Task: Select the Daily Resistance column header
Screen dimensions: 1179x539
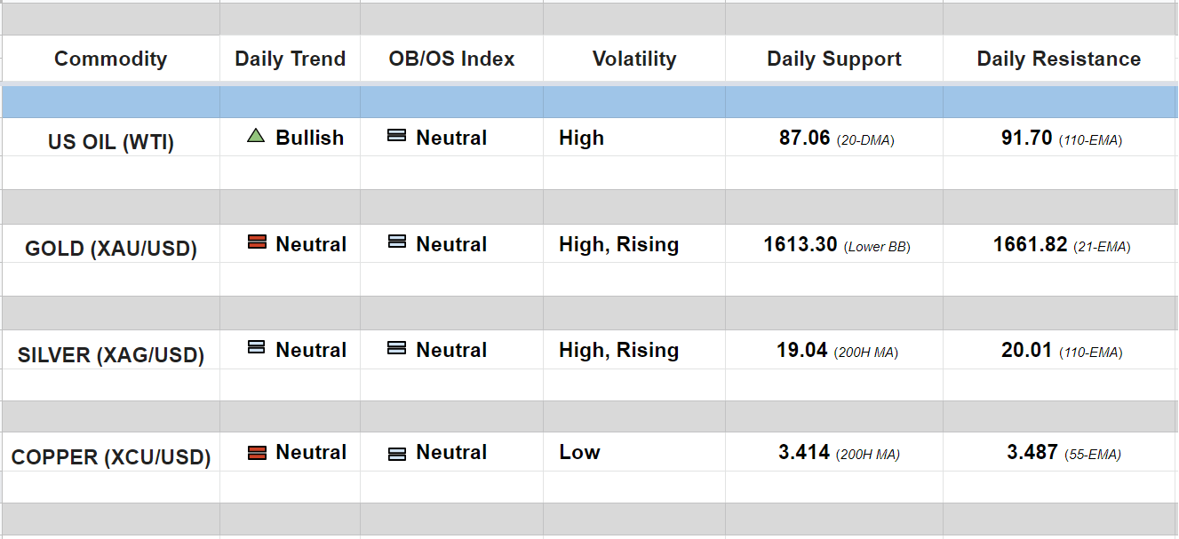Action: point(1059,59)
